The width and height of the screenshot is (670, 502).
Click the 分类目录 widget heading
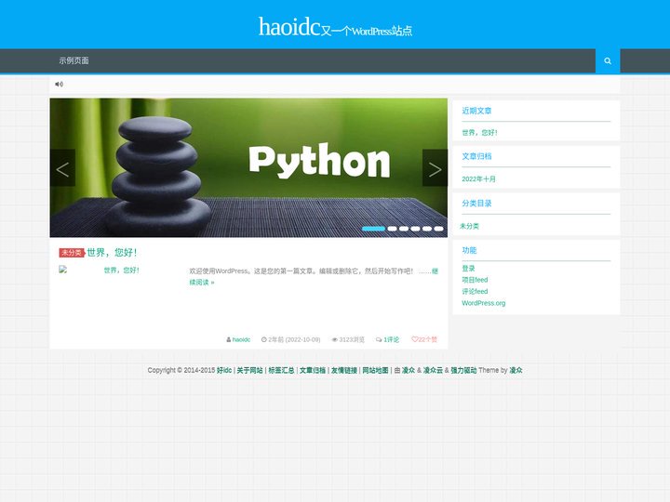[x=476, y=204]
